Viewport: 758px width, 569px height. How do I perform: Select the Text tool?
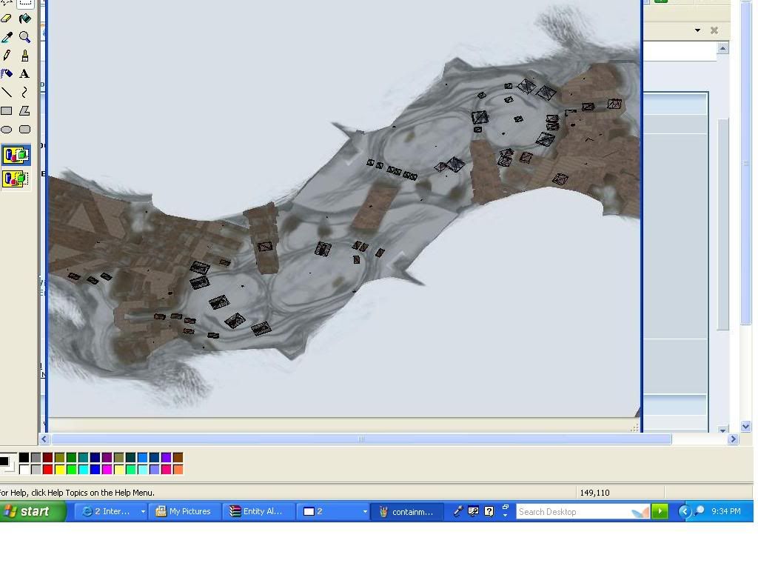[24, 74]
